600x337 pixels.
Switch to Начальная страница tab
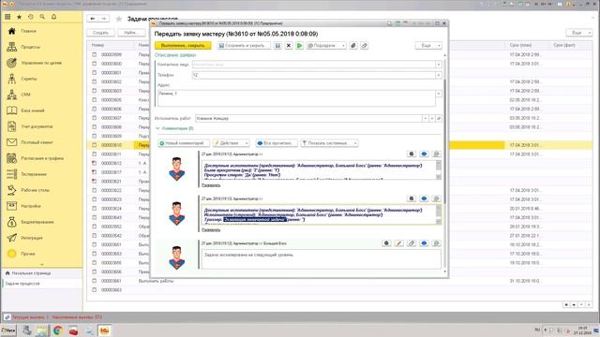(31, 273)
